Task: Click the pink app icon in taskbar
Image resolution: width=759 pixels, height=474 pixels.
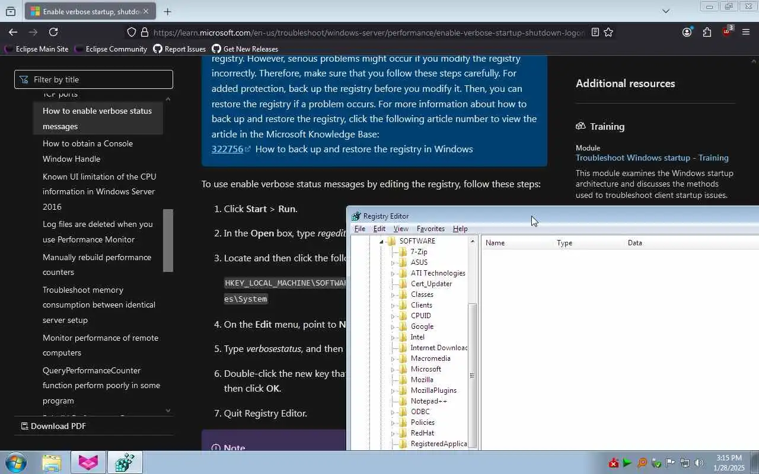Action: [x=88, y=463]
